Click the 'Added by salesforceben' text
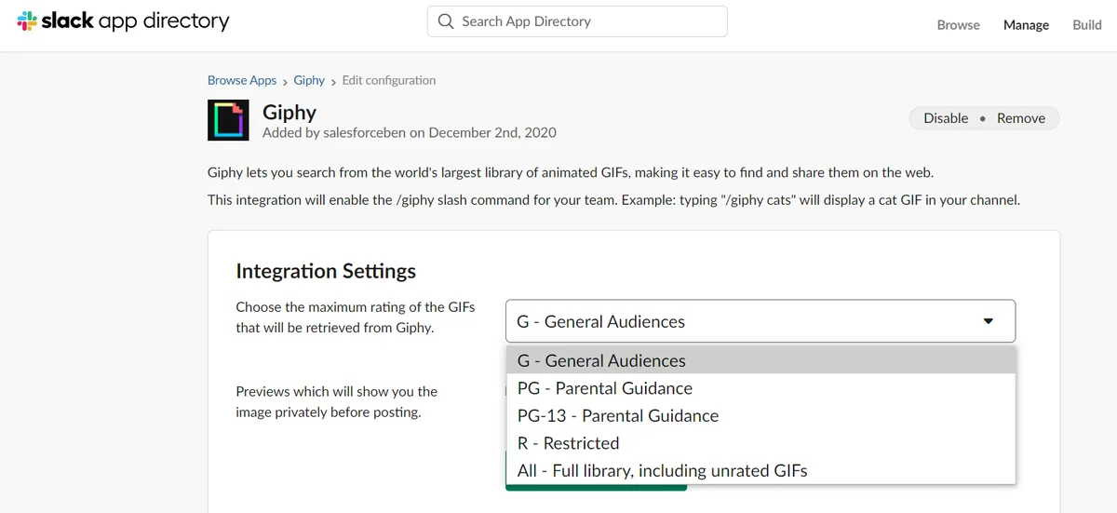The width and height of the screenshot is (1117, 513). [410, 133]
